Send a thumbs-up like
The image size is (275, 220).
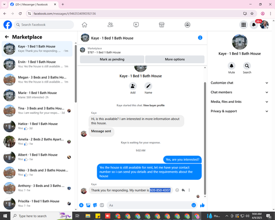(202, 205)
